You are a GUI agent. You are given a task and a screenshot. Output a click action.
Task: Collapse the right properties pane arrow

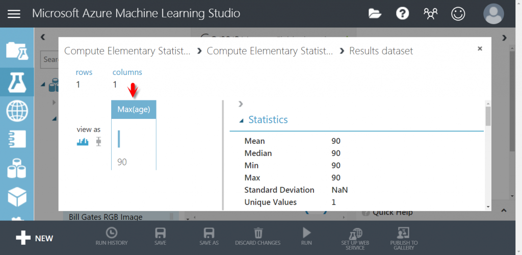[x=504, y=38]
